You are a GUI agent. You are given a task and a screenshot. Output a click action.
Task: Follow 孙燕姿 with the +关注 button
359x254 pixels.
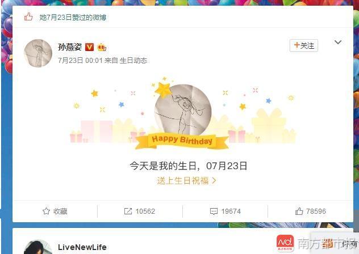(304, 46)
